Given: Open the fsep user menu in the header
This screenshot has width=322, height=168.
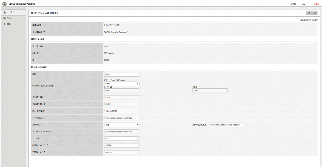Looking at the screenshot, I should pyautogui.click(x=304, y=4).
